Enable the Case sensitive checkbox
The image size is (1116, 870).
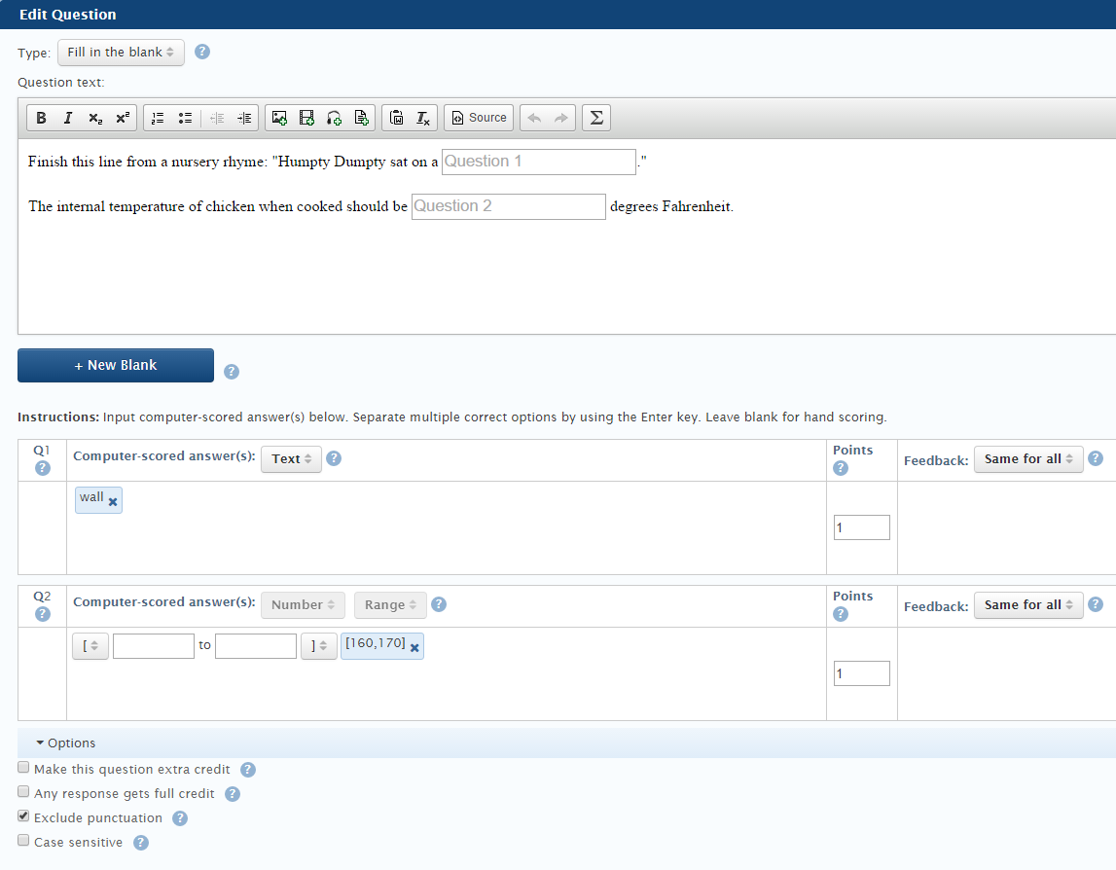[24, 841]
